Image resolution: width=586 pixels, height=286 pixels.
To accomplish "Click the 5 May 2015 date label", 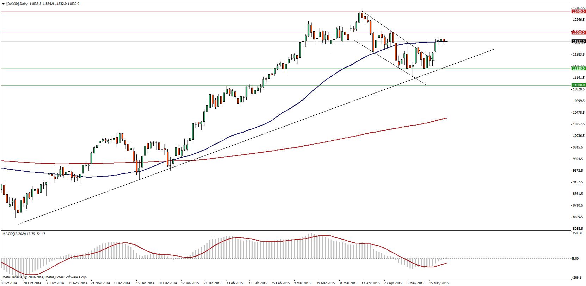I will pyautogui.click(x=415, y=283).
